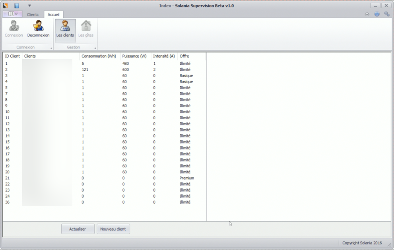Collapse the ribbon with the chevron arrow

(x=367, y=14)
